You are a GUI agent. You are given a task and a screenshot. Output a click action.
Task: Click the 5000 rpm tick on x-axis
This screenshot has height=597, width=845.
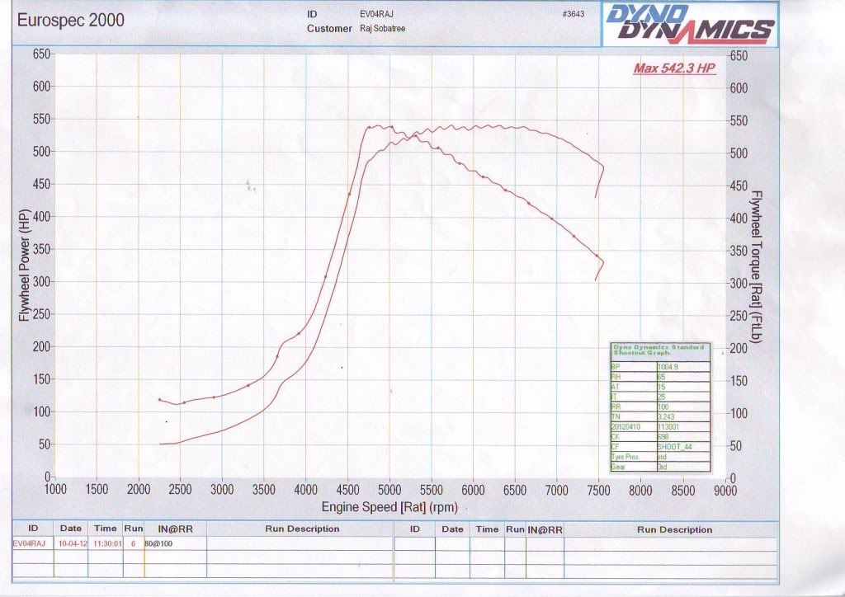pyautogui.click(x=389, y=488)
